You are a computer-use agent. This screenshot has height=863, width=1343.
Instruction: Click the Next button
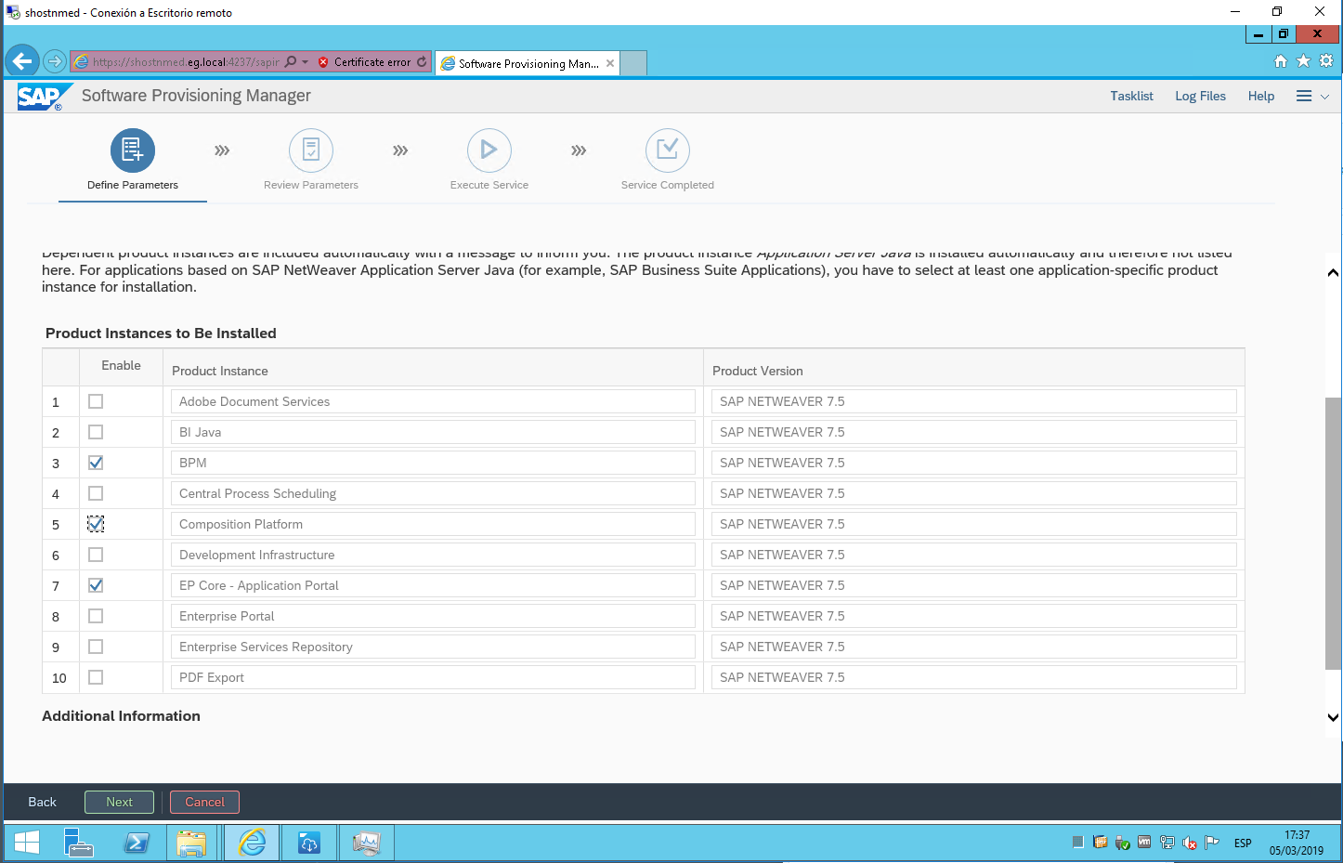pyautogui.click(x=119, y=802)
